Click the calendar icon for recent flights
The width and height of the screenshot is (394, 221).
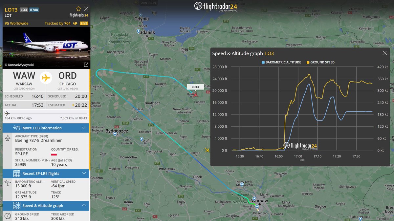(17, 173)
